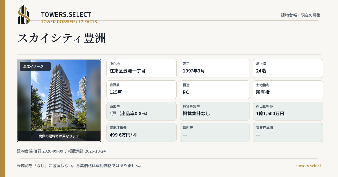Select the 売出価格帯 card showing 1億1,500万円

288,111
